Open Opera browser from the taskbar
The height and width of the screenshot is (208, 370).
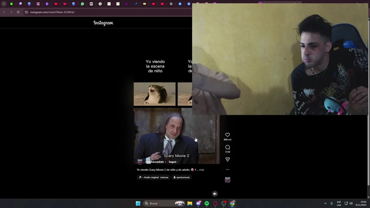tap(215, 203)
